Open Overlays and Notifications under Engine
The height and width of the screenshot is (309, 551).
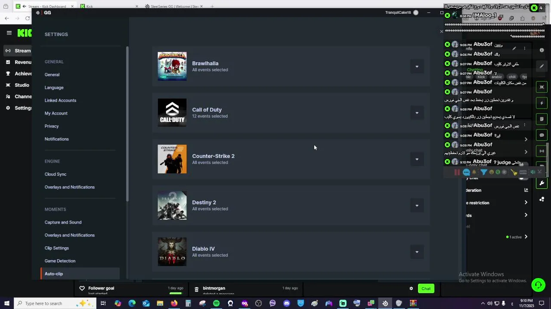[x=70, y=187]
